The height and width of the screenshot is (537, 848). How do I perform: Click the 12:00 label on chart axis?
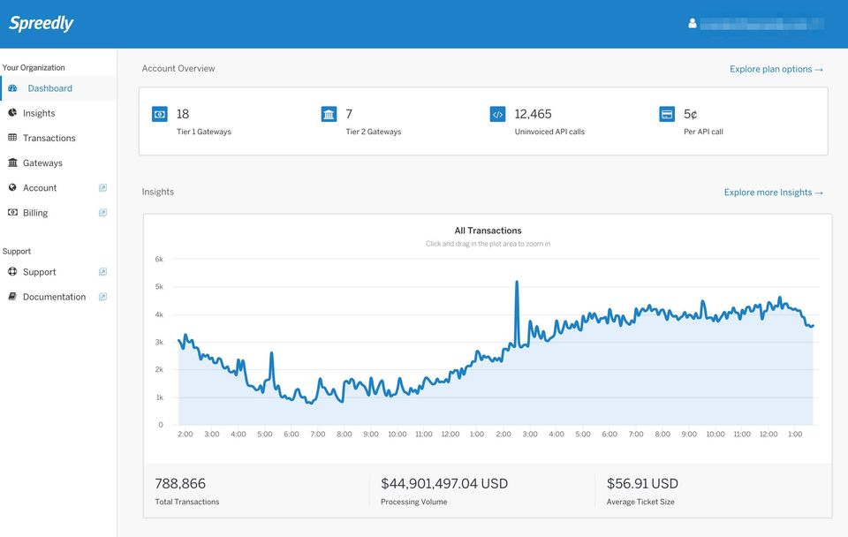click(x=450, y=435)
